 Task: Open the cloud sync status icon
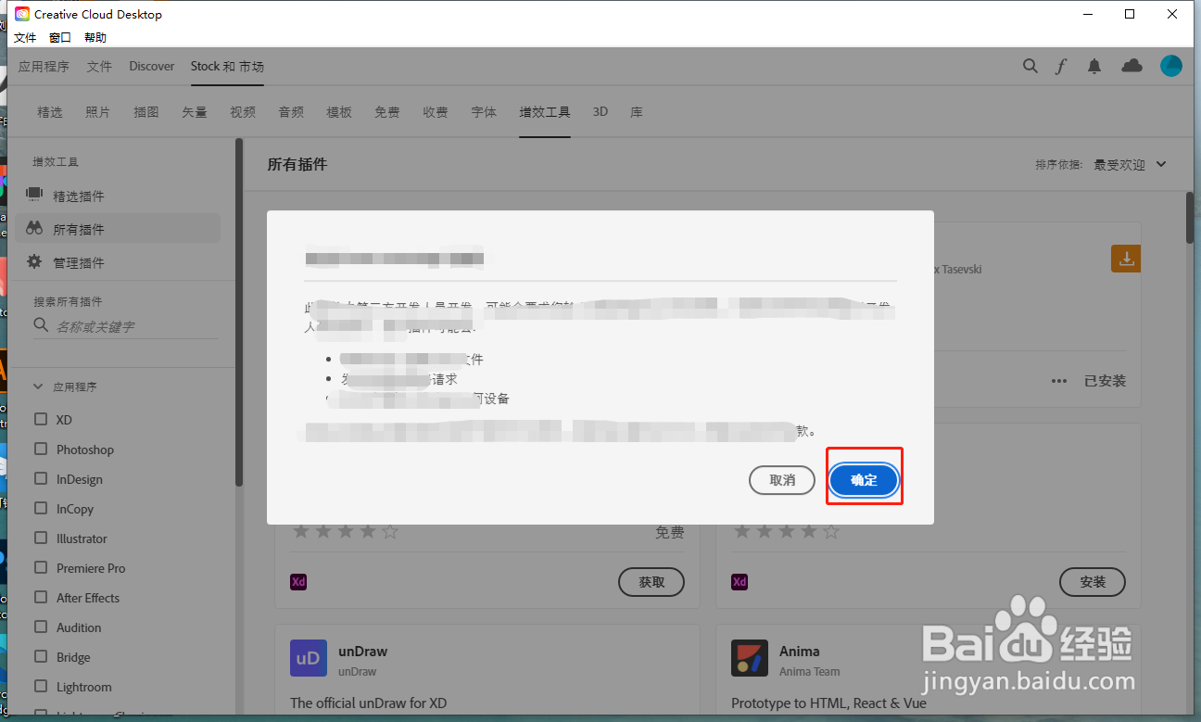coord(1131,65)
